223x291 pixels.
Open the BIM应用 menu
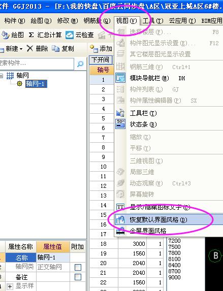click(x=212, y=21)
